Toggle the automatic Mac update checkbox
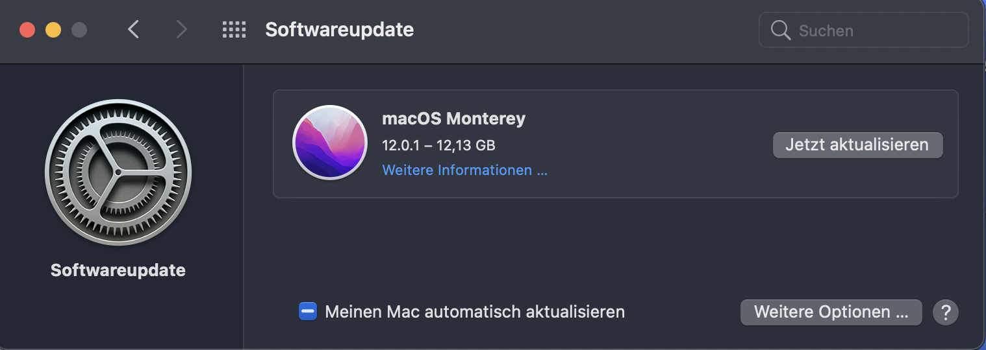This screenshot has width=986, height=350. coord(307,312)
